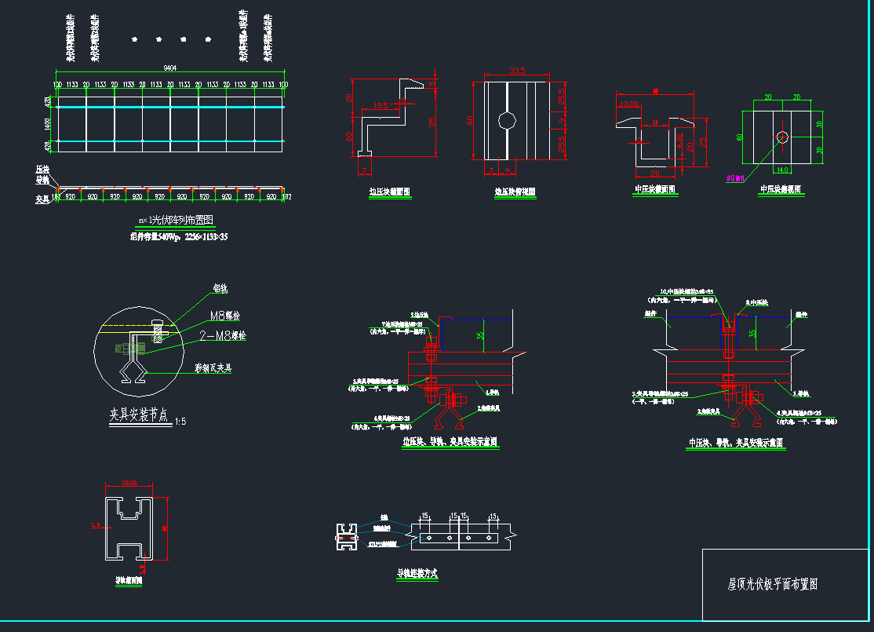Click the title block text '屋顶光伏板平面布置图'
This screenshot has width=874, height=632.
coord(773,584)
